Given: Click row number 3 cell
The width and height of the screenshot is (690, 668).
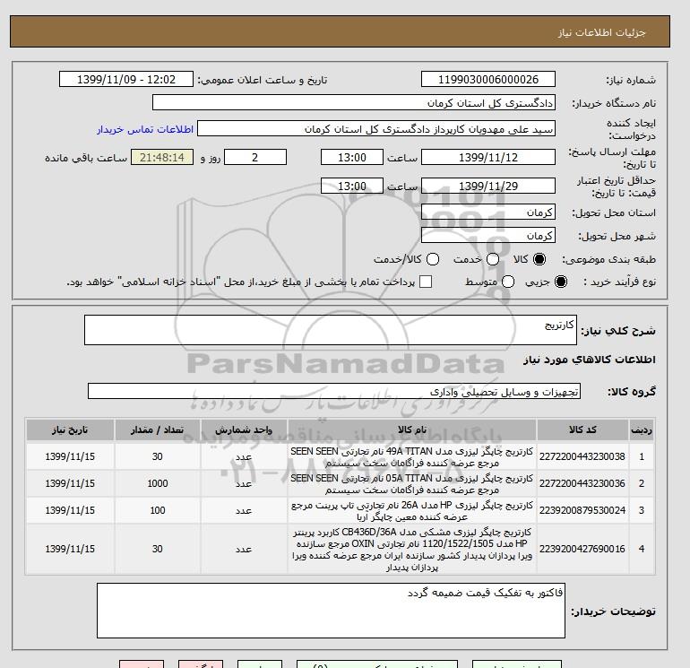Looking at the screenshot, I should 642,510.
